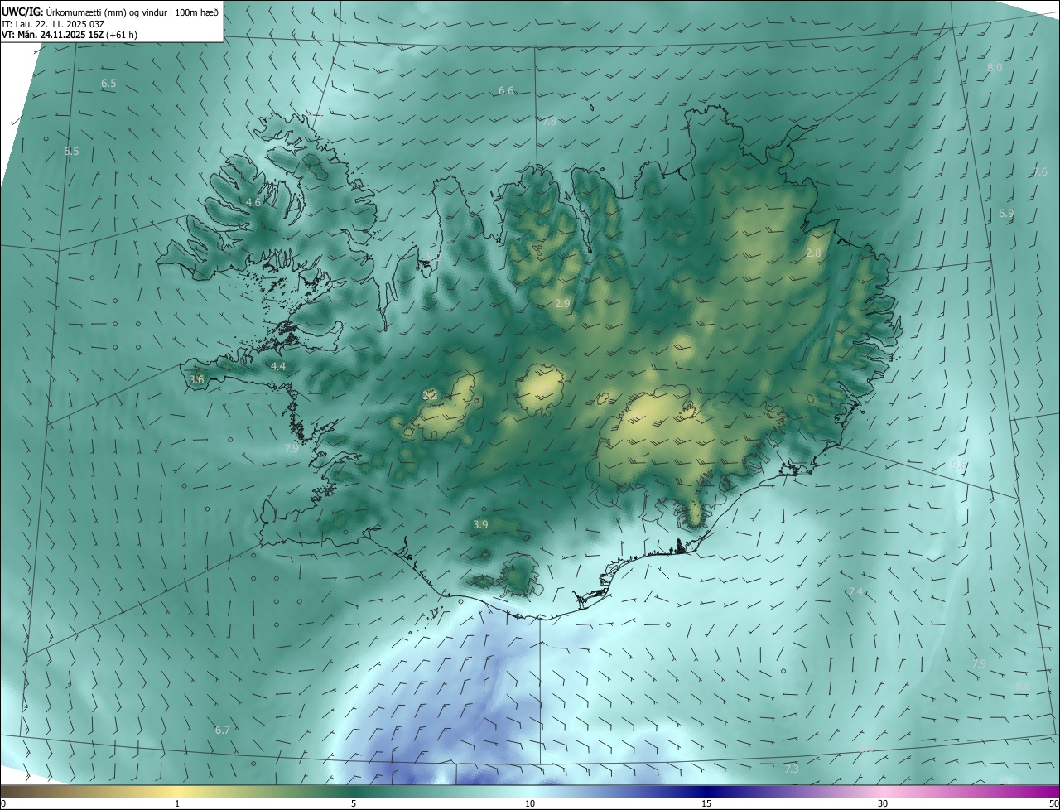Click the colorbar tick label 0
The width and height of the screenshot is (1060, 810).
click(x=3, y=803)
